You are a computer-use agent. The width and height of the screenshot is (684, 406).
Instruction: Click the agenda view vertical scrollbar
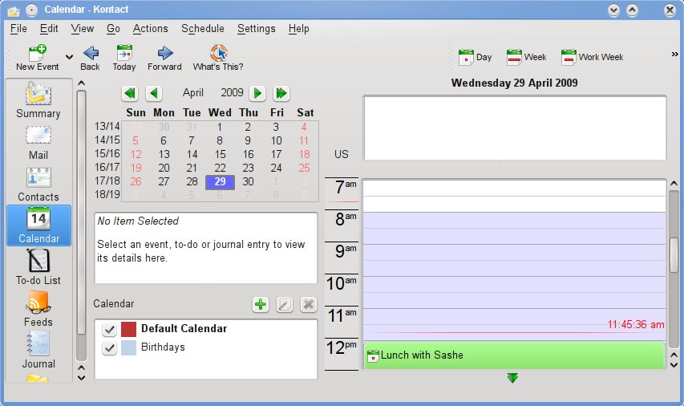tap(674, 257)
